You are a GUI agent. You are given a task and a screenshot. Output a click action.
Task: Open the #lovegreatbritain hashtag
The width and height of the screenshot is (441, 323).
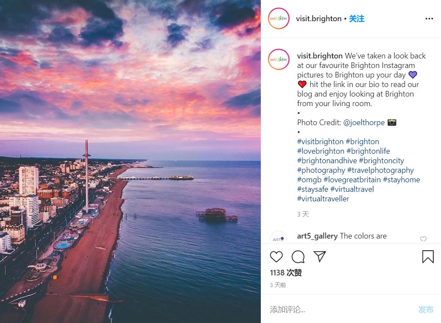click(x=352, y=180)
